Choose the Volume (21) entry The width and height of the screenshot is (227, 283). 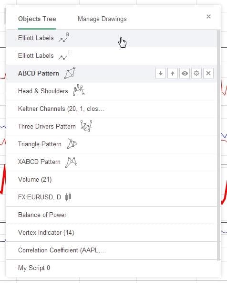point(112,180)
